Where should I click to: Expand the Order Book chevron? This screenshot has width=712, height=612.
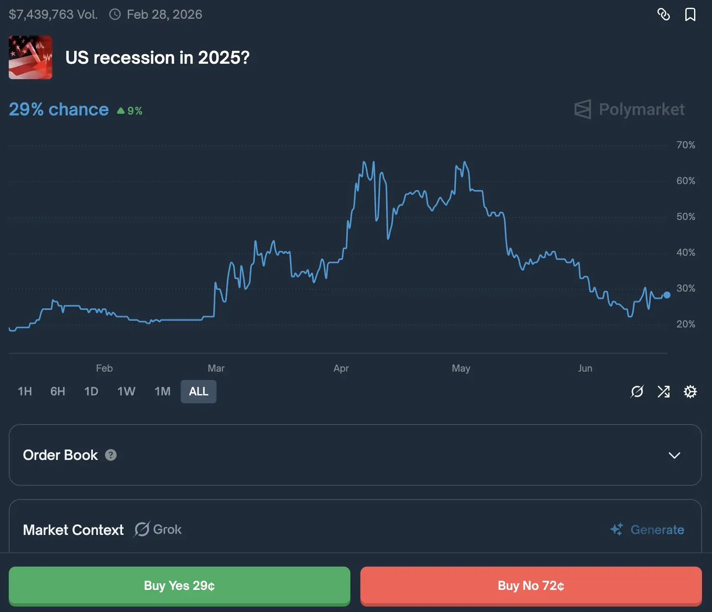(674, 455)
